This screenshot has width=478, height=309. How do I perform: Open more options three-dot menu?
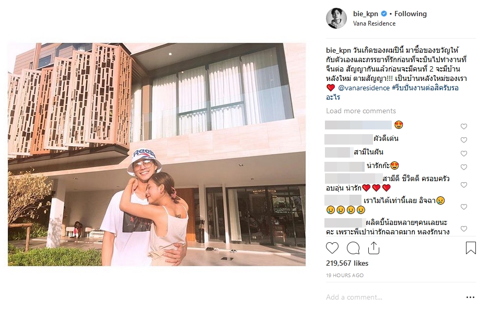(470, 297)
